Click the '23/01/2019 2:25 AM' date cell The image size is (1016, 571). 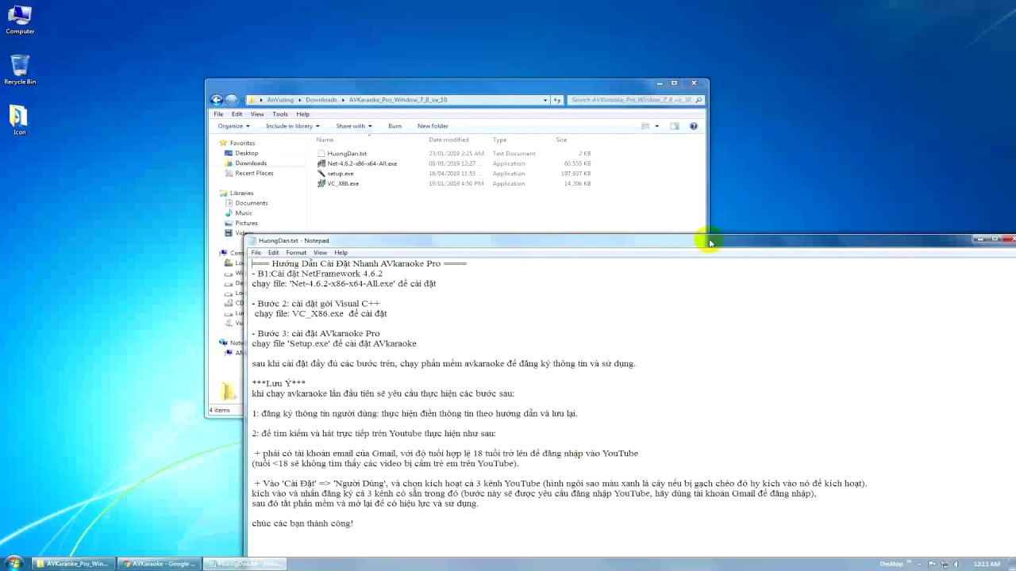[x=456, y=154]
